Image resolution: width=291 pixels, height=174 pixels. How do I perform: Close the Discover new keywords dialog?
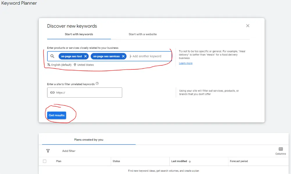248,26
